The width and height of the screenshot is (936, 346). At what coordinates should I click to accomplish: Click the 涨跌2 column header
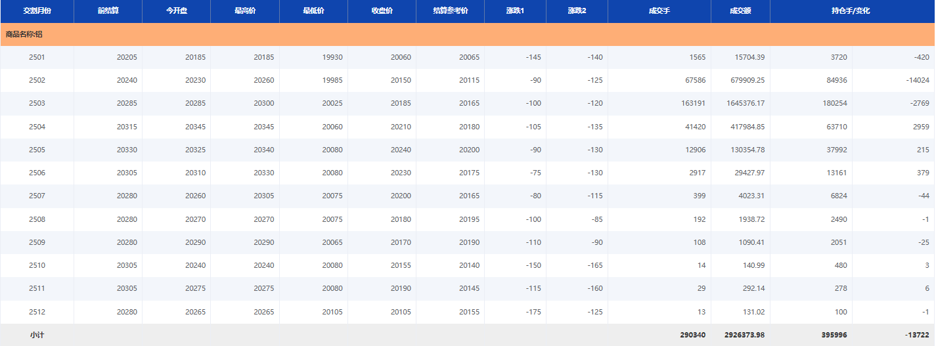(x=577, y=11)
